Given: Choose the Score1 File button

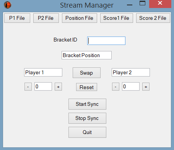Looking at the screenshot, I should (117, 18).
